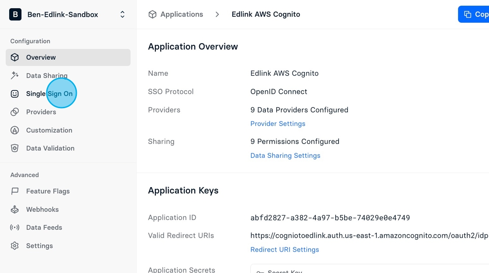Click the Data Sharing wand icon
The image size is (489, 273).
(x=15, y=75)
